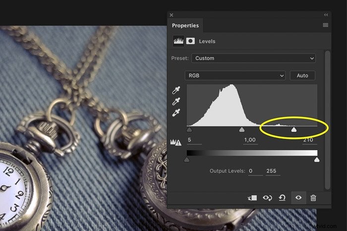Click the clip to layer icon

(252, 198)
